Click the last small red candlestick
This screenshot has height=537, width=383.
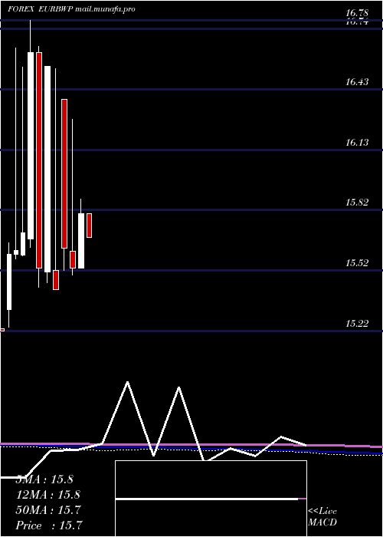[x=90, y=226]
